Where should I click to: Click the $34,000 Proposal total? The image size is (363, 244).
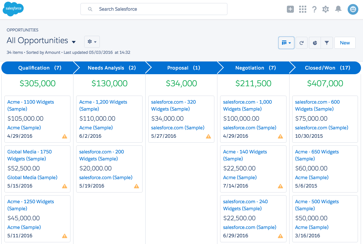click(x=181, y=84)
